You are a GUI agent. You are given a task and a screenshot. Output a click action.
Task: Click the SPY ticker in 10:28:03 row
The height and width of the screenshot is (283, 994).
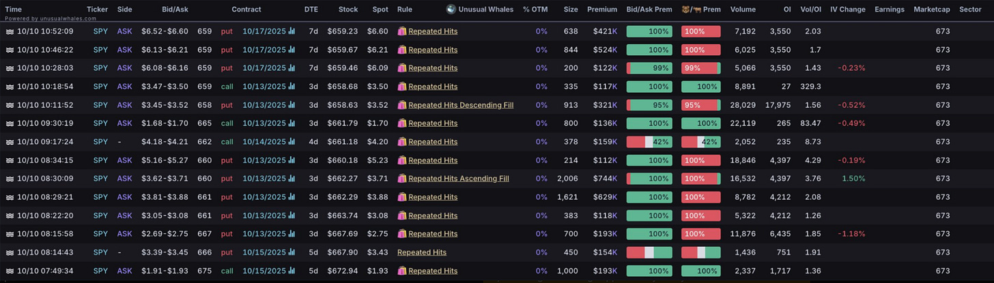[x=100, y=68]
